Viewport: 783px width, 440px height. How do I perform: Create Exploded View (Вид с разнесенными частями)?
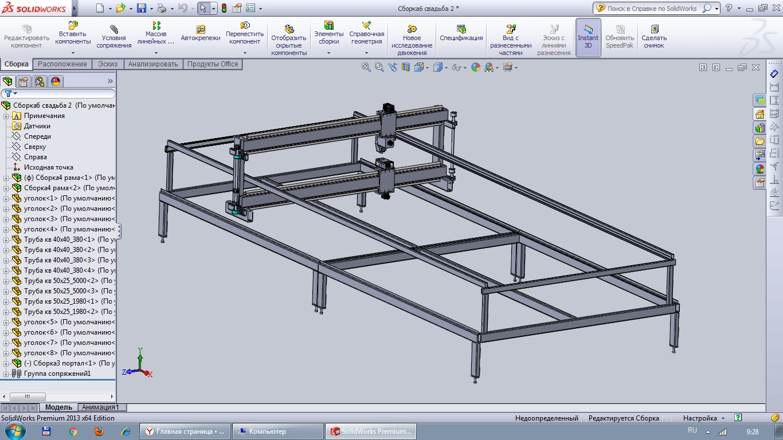[x=511, y=39]
